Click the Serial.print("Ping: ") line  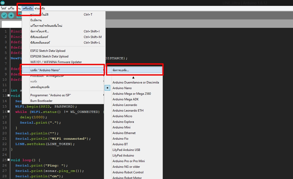tap(42, 165)
